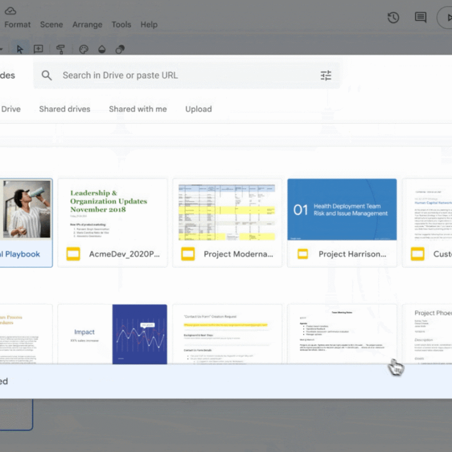Open the theme colors palette icon
This screenshot has width=452, height=452.
(x=83, y=49)
